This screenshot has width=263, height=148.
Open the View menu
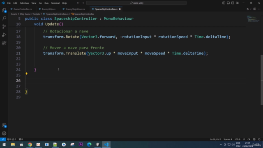click(x=34, y=3)
